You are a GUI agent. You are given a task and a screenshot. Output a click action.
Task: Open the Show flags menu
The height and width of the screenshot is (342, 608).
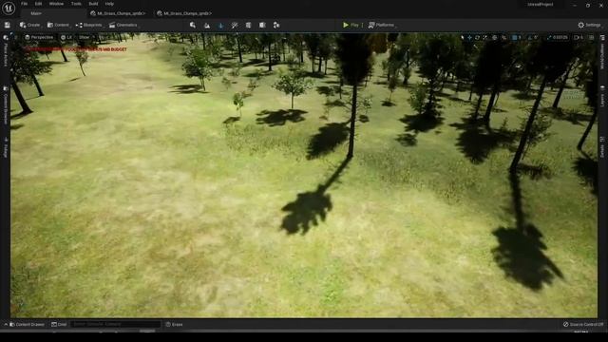point(85,37)
